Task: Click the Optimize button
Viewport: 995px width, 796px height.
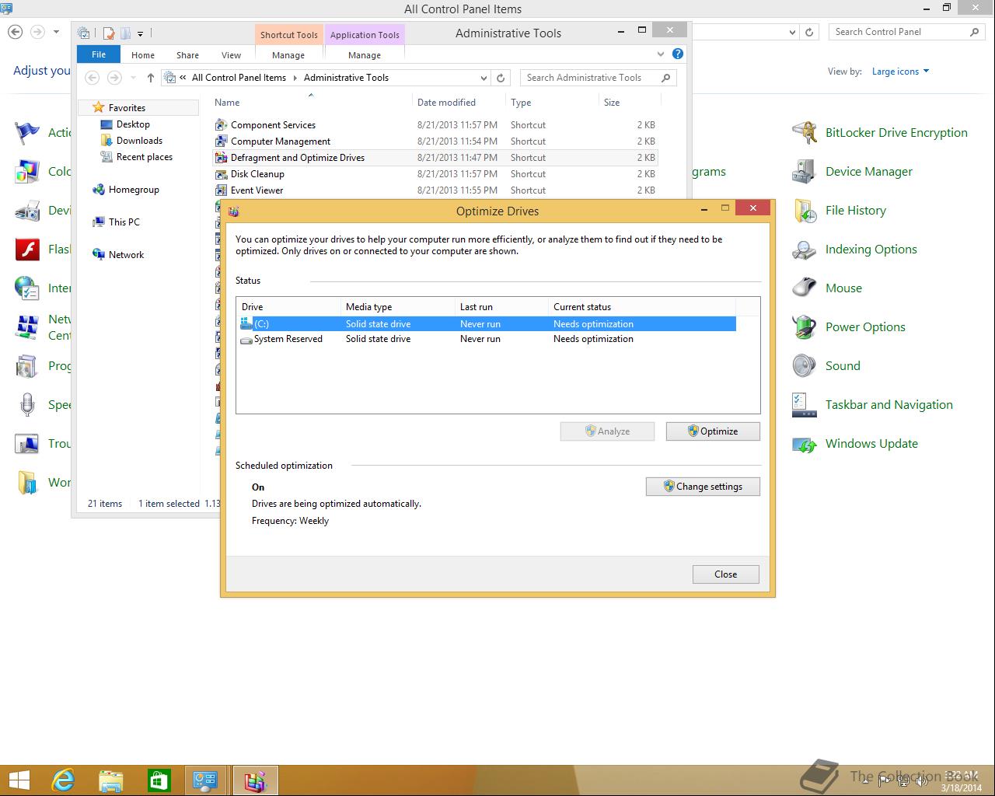Action: [713, 431]
